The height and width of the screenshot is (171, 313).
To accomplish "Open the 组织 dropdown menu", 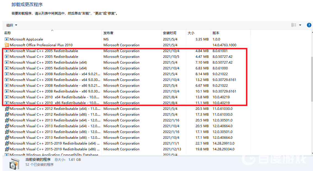I will (12, 25).
